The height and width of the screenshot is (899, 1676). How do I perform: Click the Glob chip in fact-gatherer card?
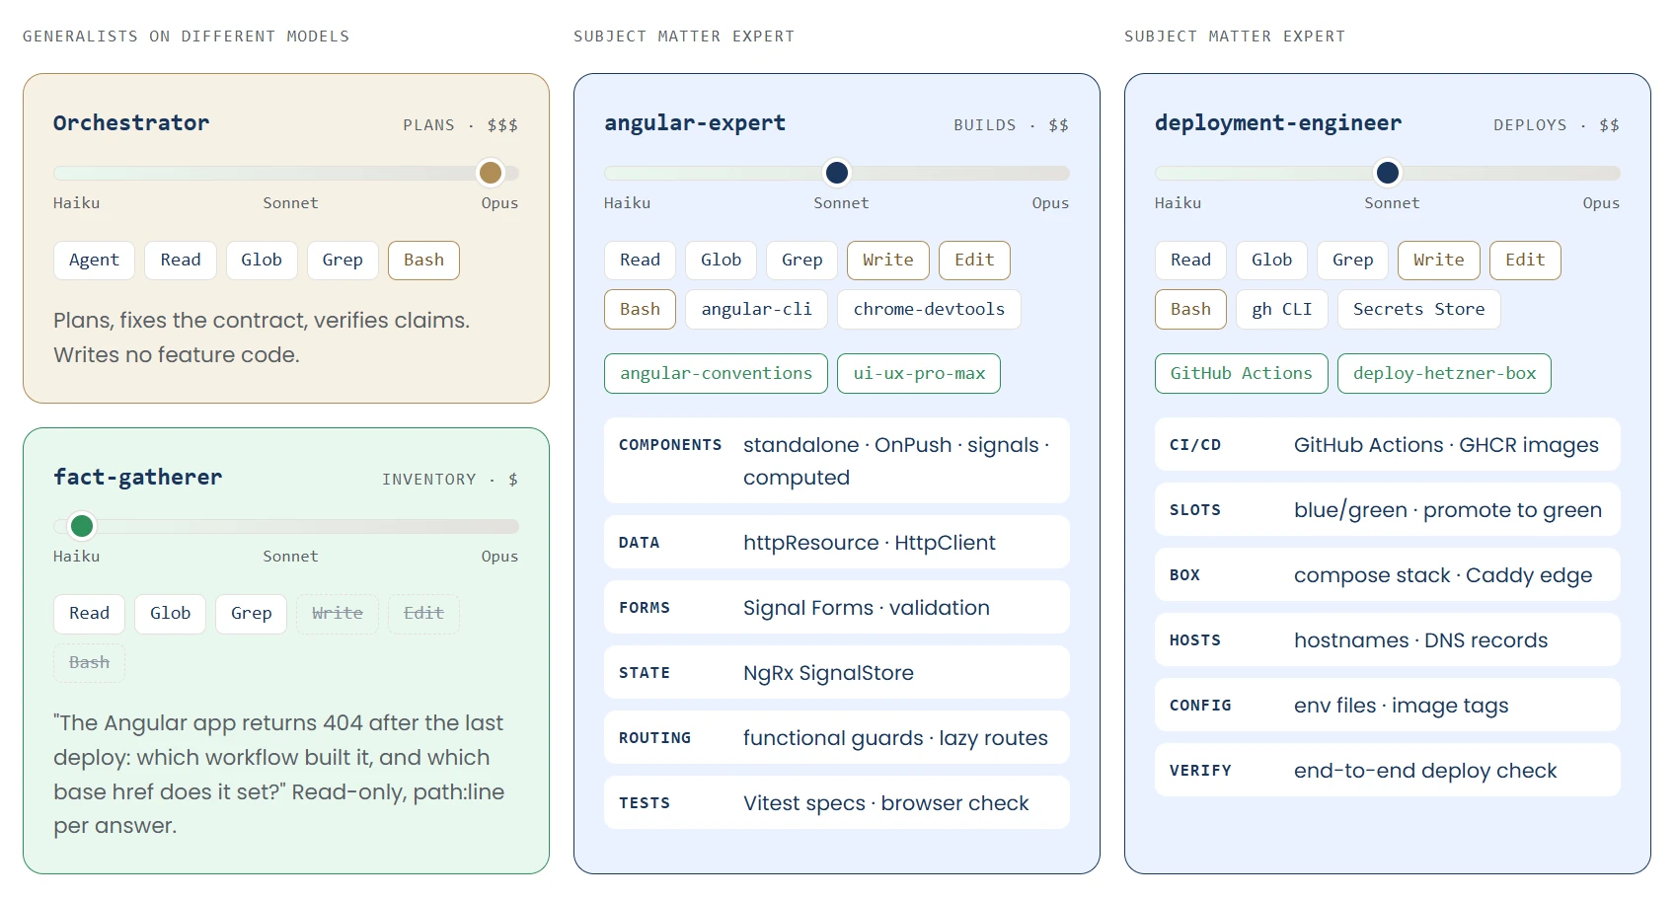point(170,614)
